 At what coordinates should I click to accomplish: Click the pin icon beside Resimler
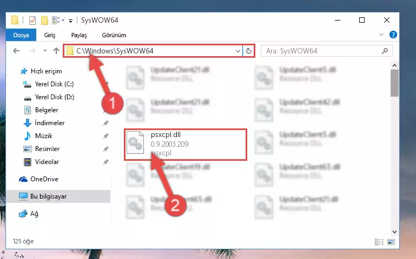click(x=106, y=149)
